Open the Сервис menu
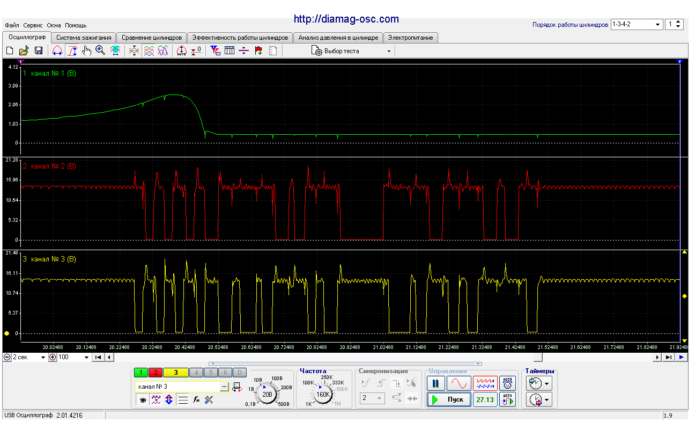Image resolution: width=695 pixels, height=422 pixels. point(34,25)
